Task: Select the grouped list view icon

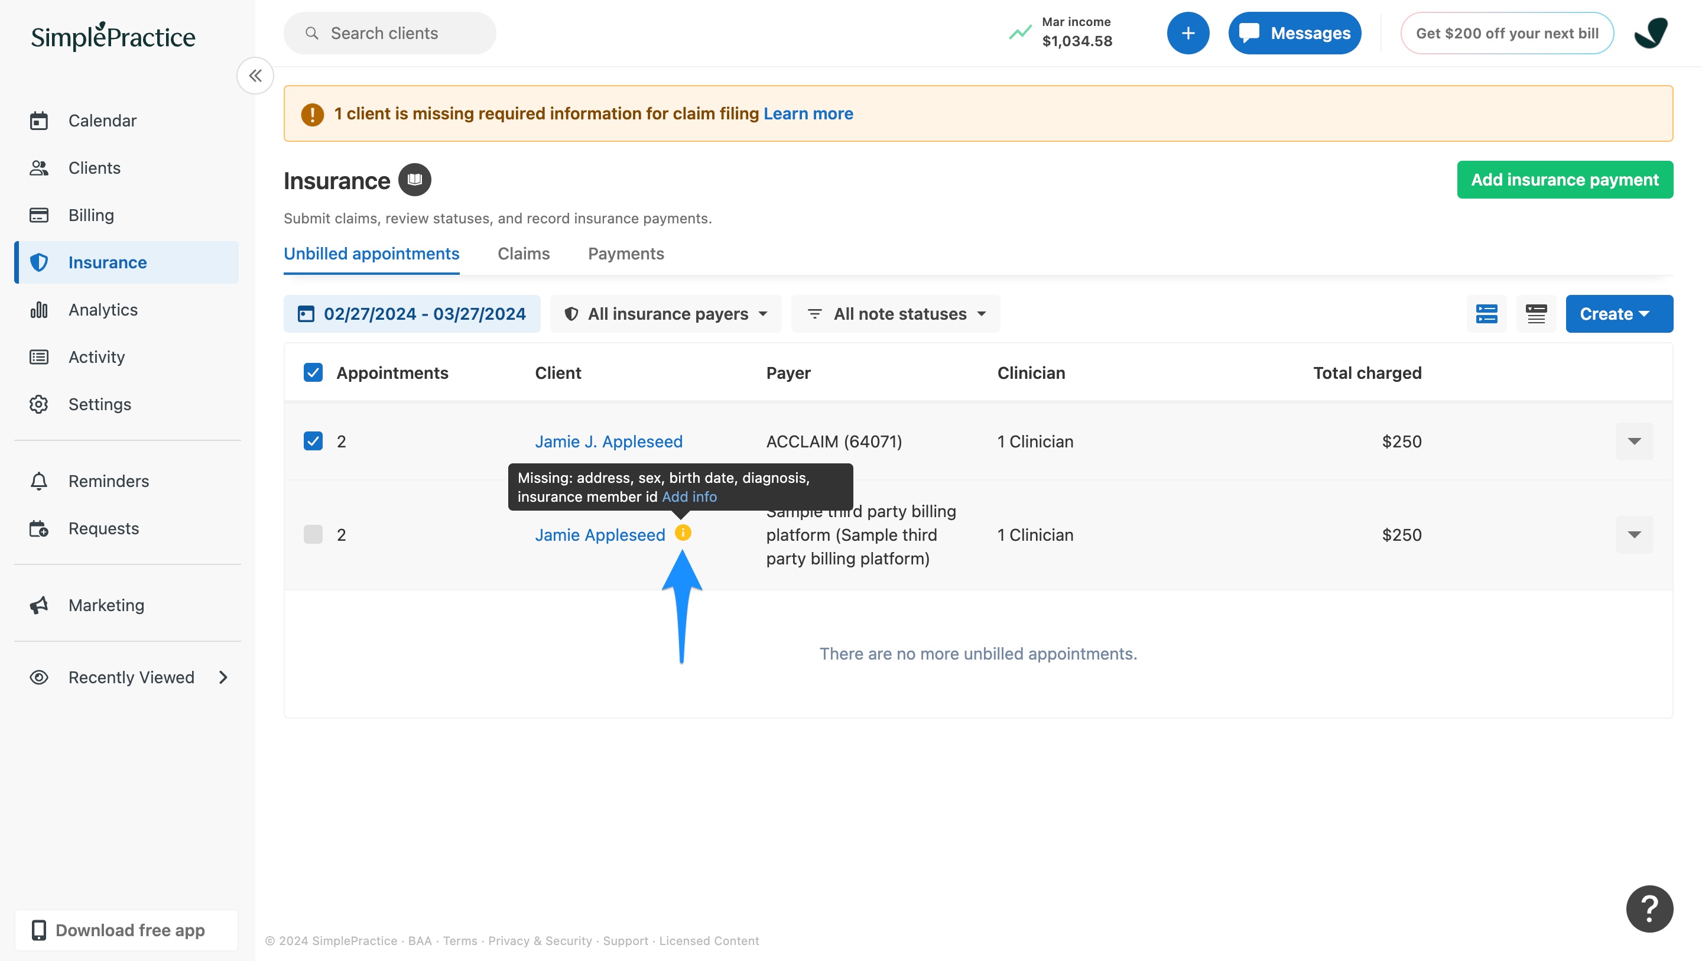Action: pyautogui.click(x=1487, y=314)
